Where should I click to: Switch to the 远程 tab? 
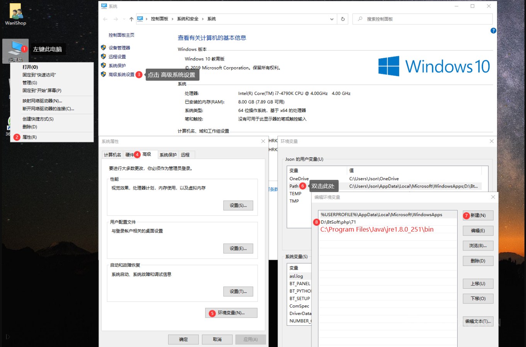tap(186, 155)
